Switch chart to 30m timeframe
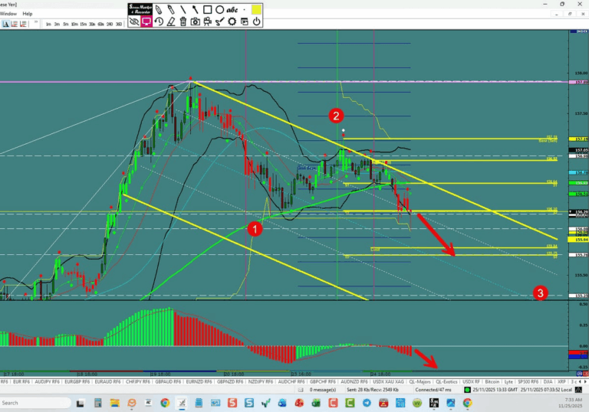This screenshot has height=412, width=589. pos(92,24)
